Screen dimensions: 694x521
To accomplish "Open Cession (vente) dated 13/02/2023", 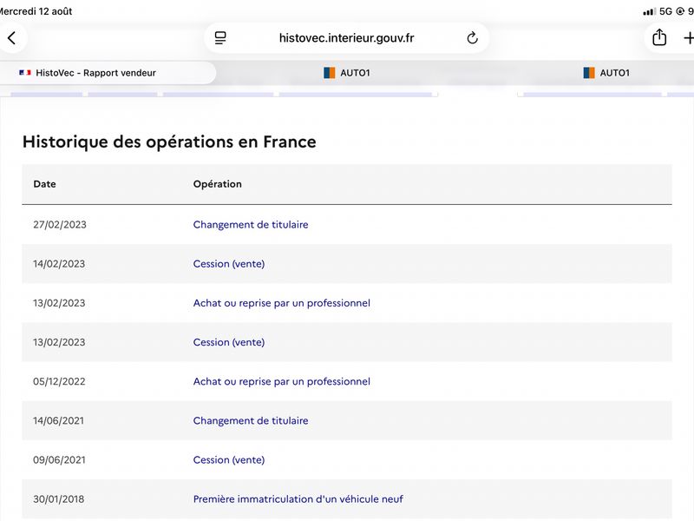I will (229, 342).
